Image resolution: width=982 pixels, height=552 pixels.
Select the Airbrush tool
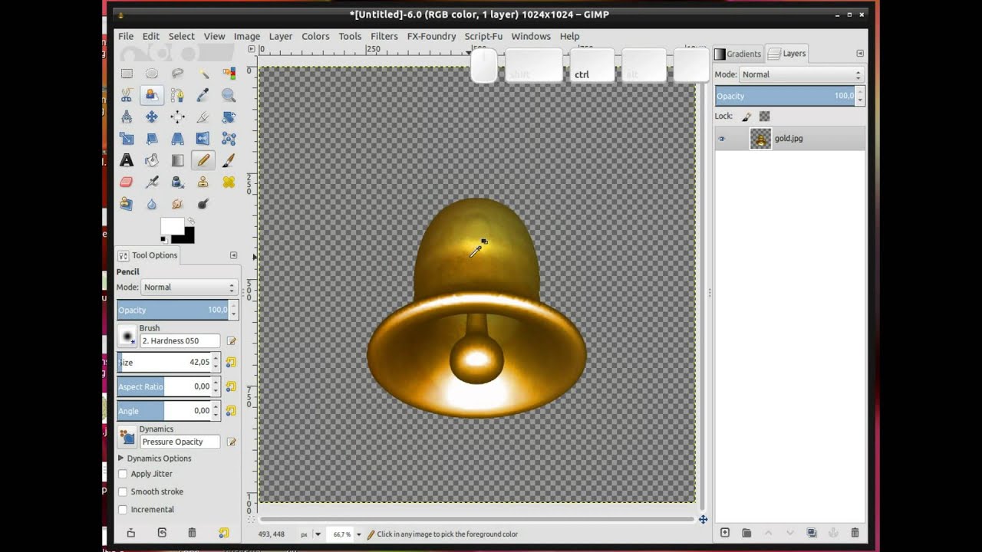point(152,182)
